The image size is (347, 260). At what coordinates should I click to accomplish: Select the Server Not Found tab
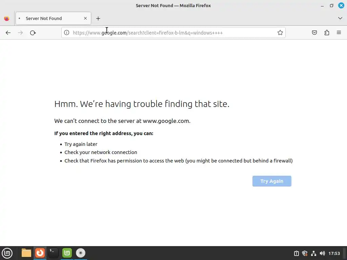click(x=53, y=18)
